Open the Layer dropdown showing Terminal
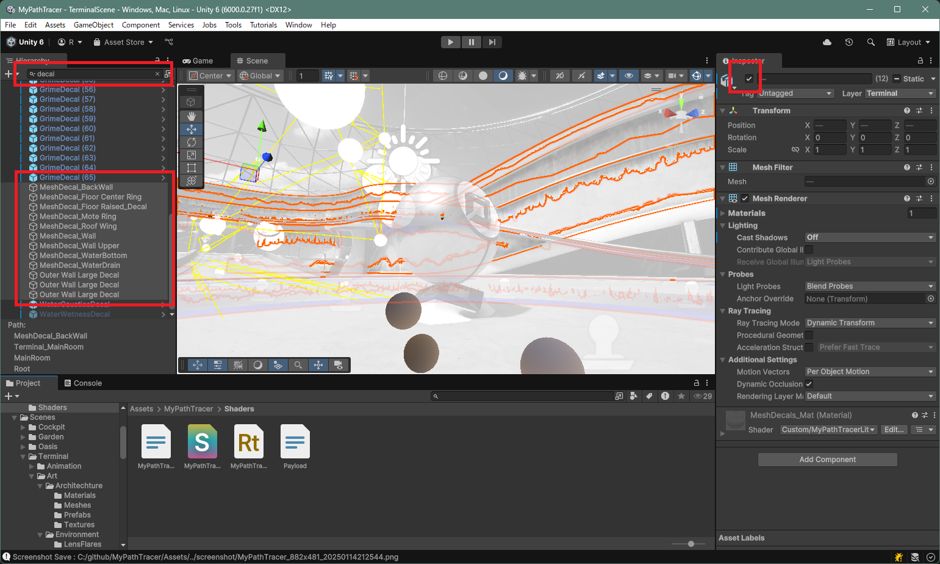The width and height of the screenshot is (940, 564). tap(900, 93)
